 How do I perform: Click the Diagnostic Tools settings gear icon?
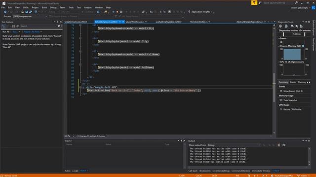click(280, 26)
